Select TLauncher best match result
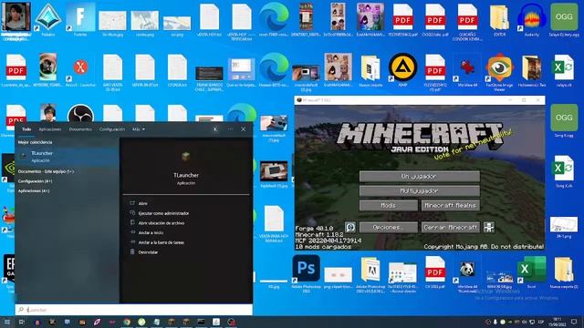The image size is (584, 328). (67, 157)
